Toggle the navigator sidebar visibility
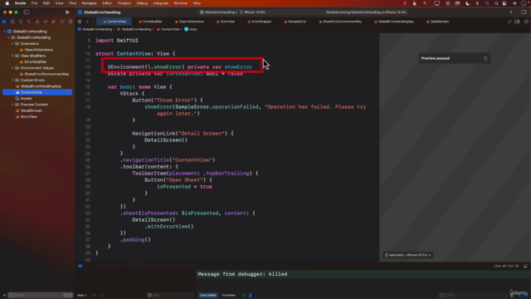 tap(27, 12)
